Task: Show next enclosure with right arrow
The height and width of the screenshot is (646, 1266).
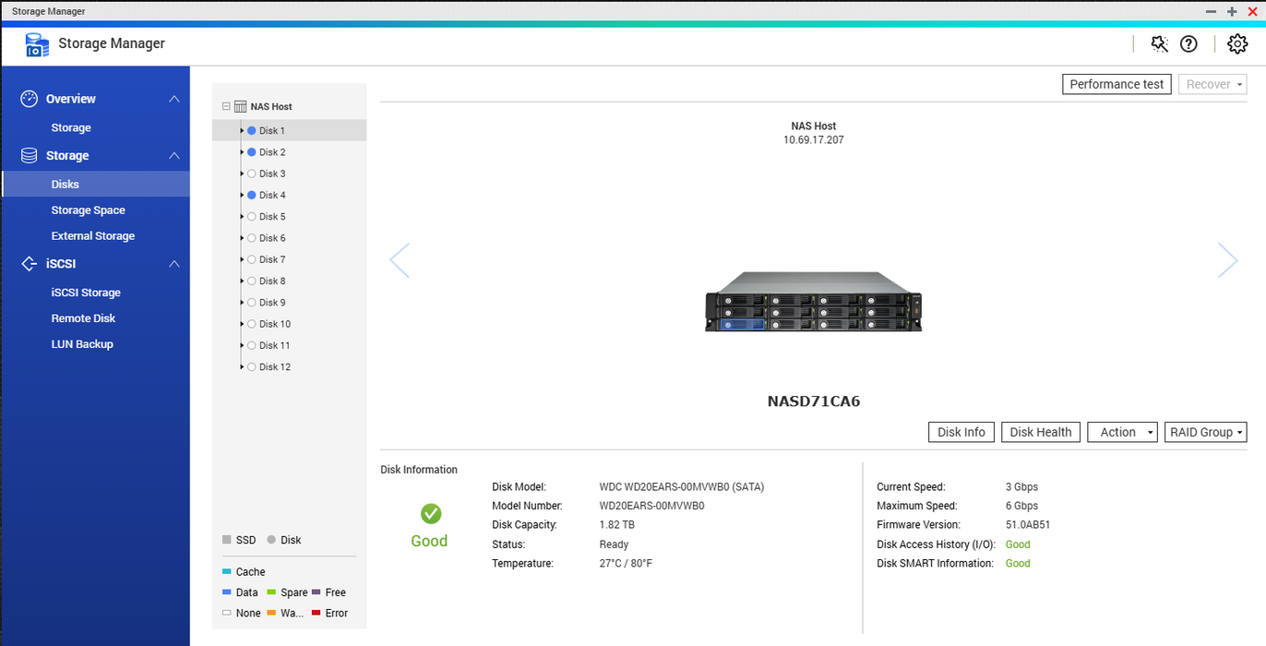Action: click(x=1227, y=260)
